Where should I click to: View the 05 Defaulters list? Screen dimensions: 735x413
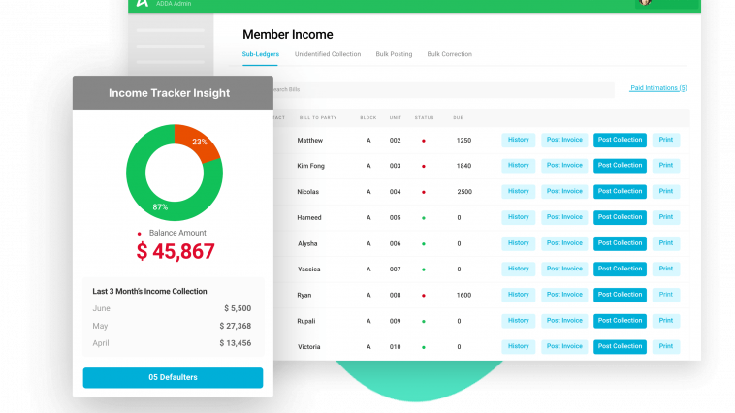pos(173,377)
